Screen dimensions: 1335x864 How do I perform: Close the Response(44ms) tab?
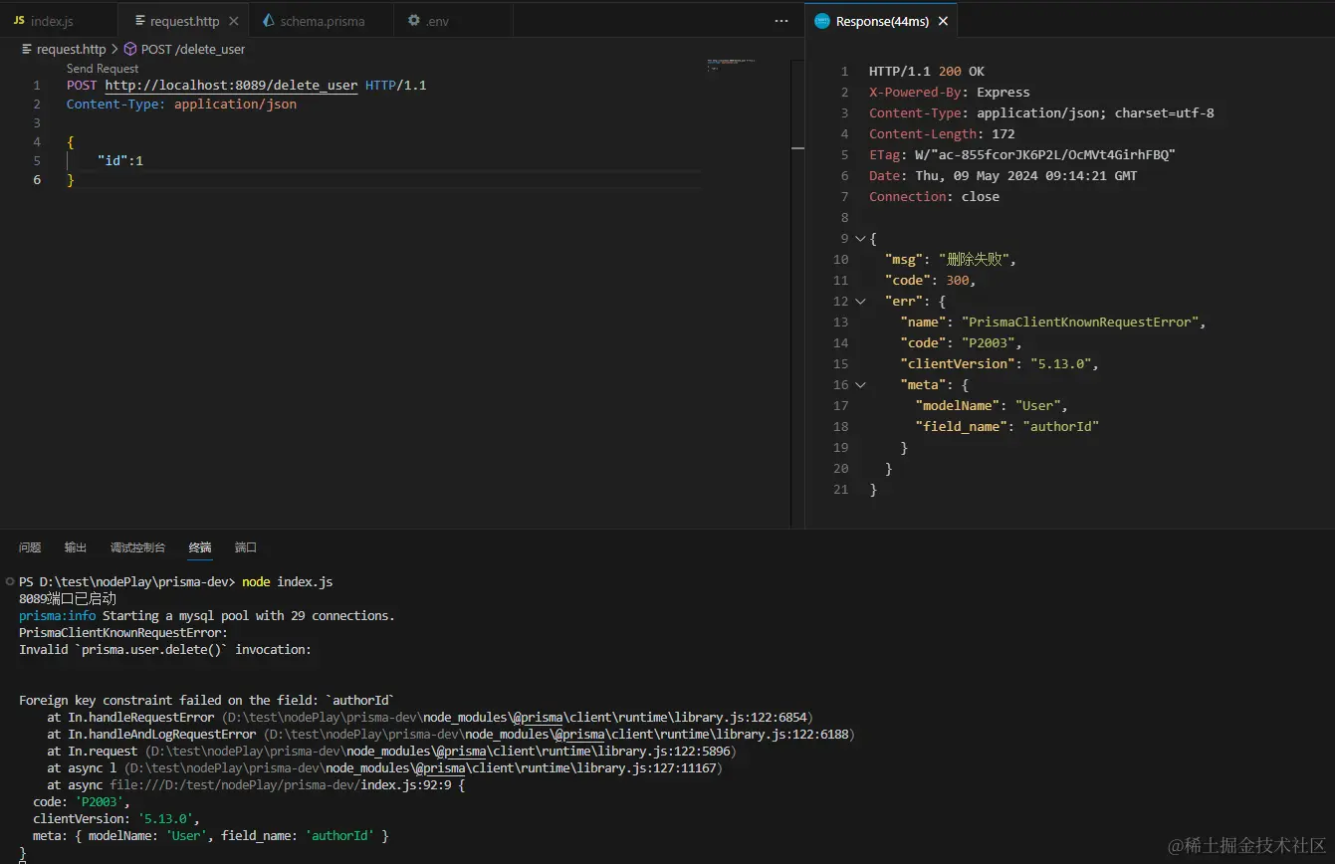(x=943, y=21)
